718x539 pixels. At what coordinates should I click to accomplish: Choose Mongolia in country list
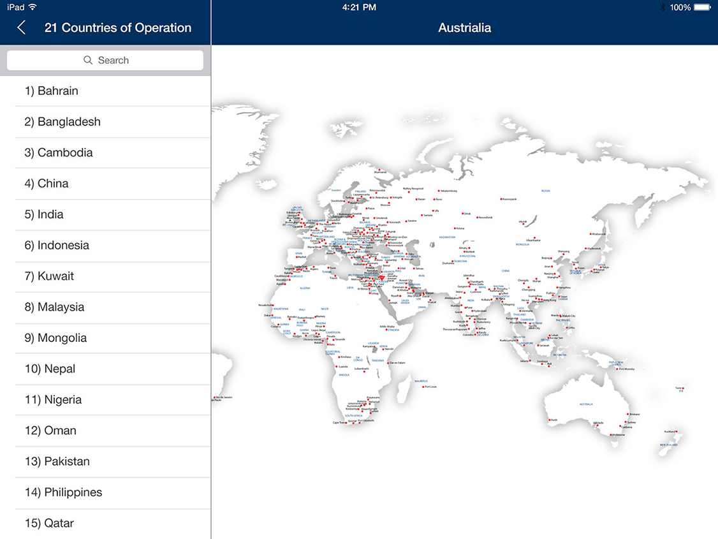(x=105, y=338)
